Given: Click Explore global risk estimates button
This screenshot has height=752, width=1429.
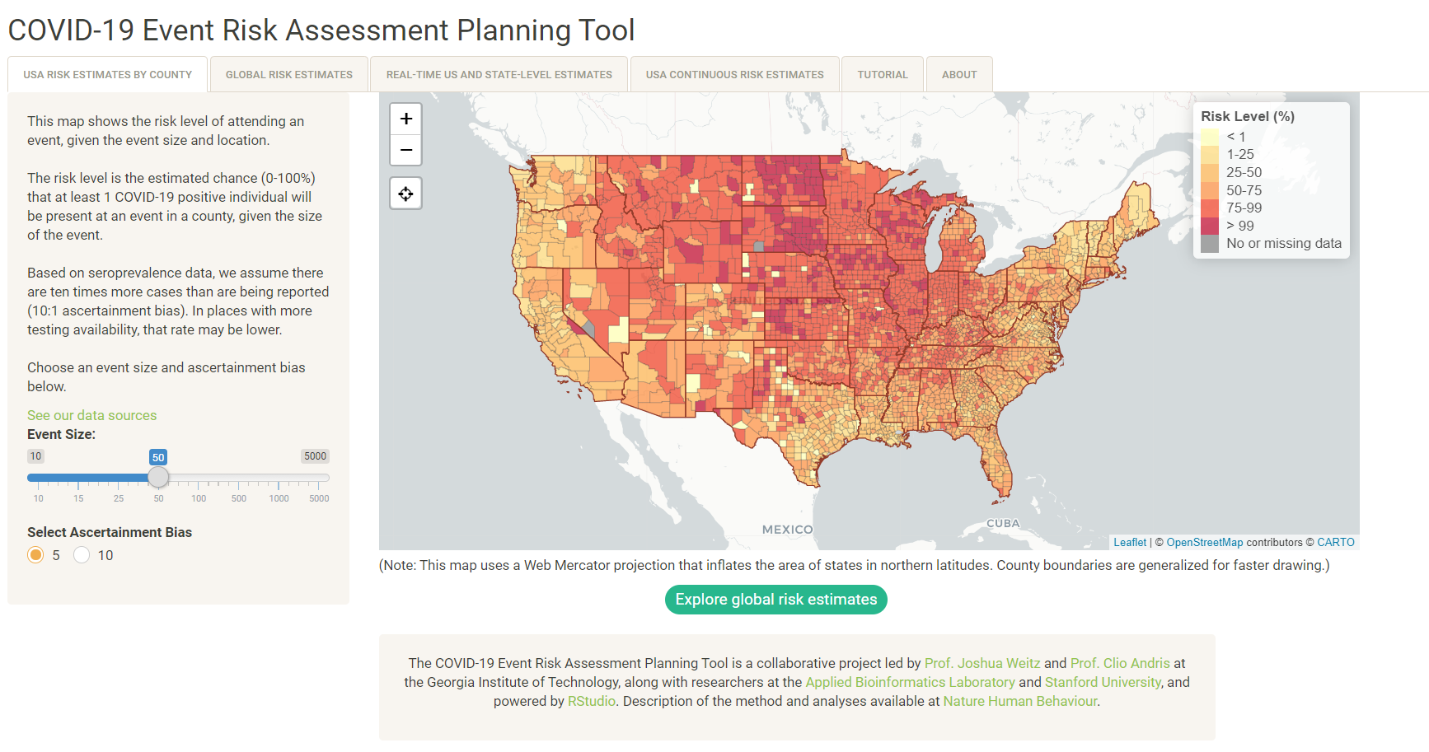Looking at the screenshot, I should tap(776, 600).
